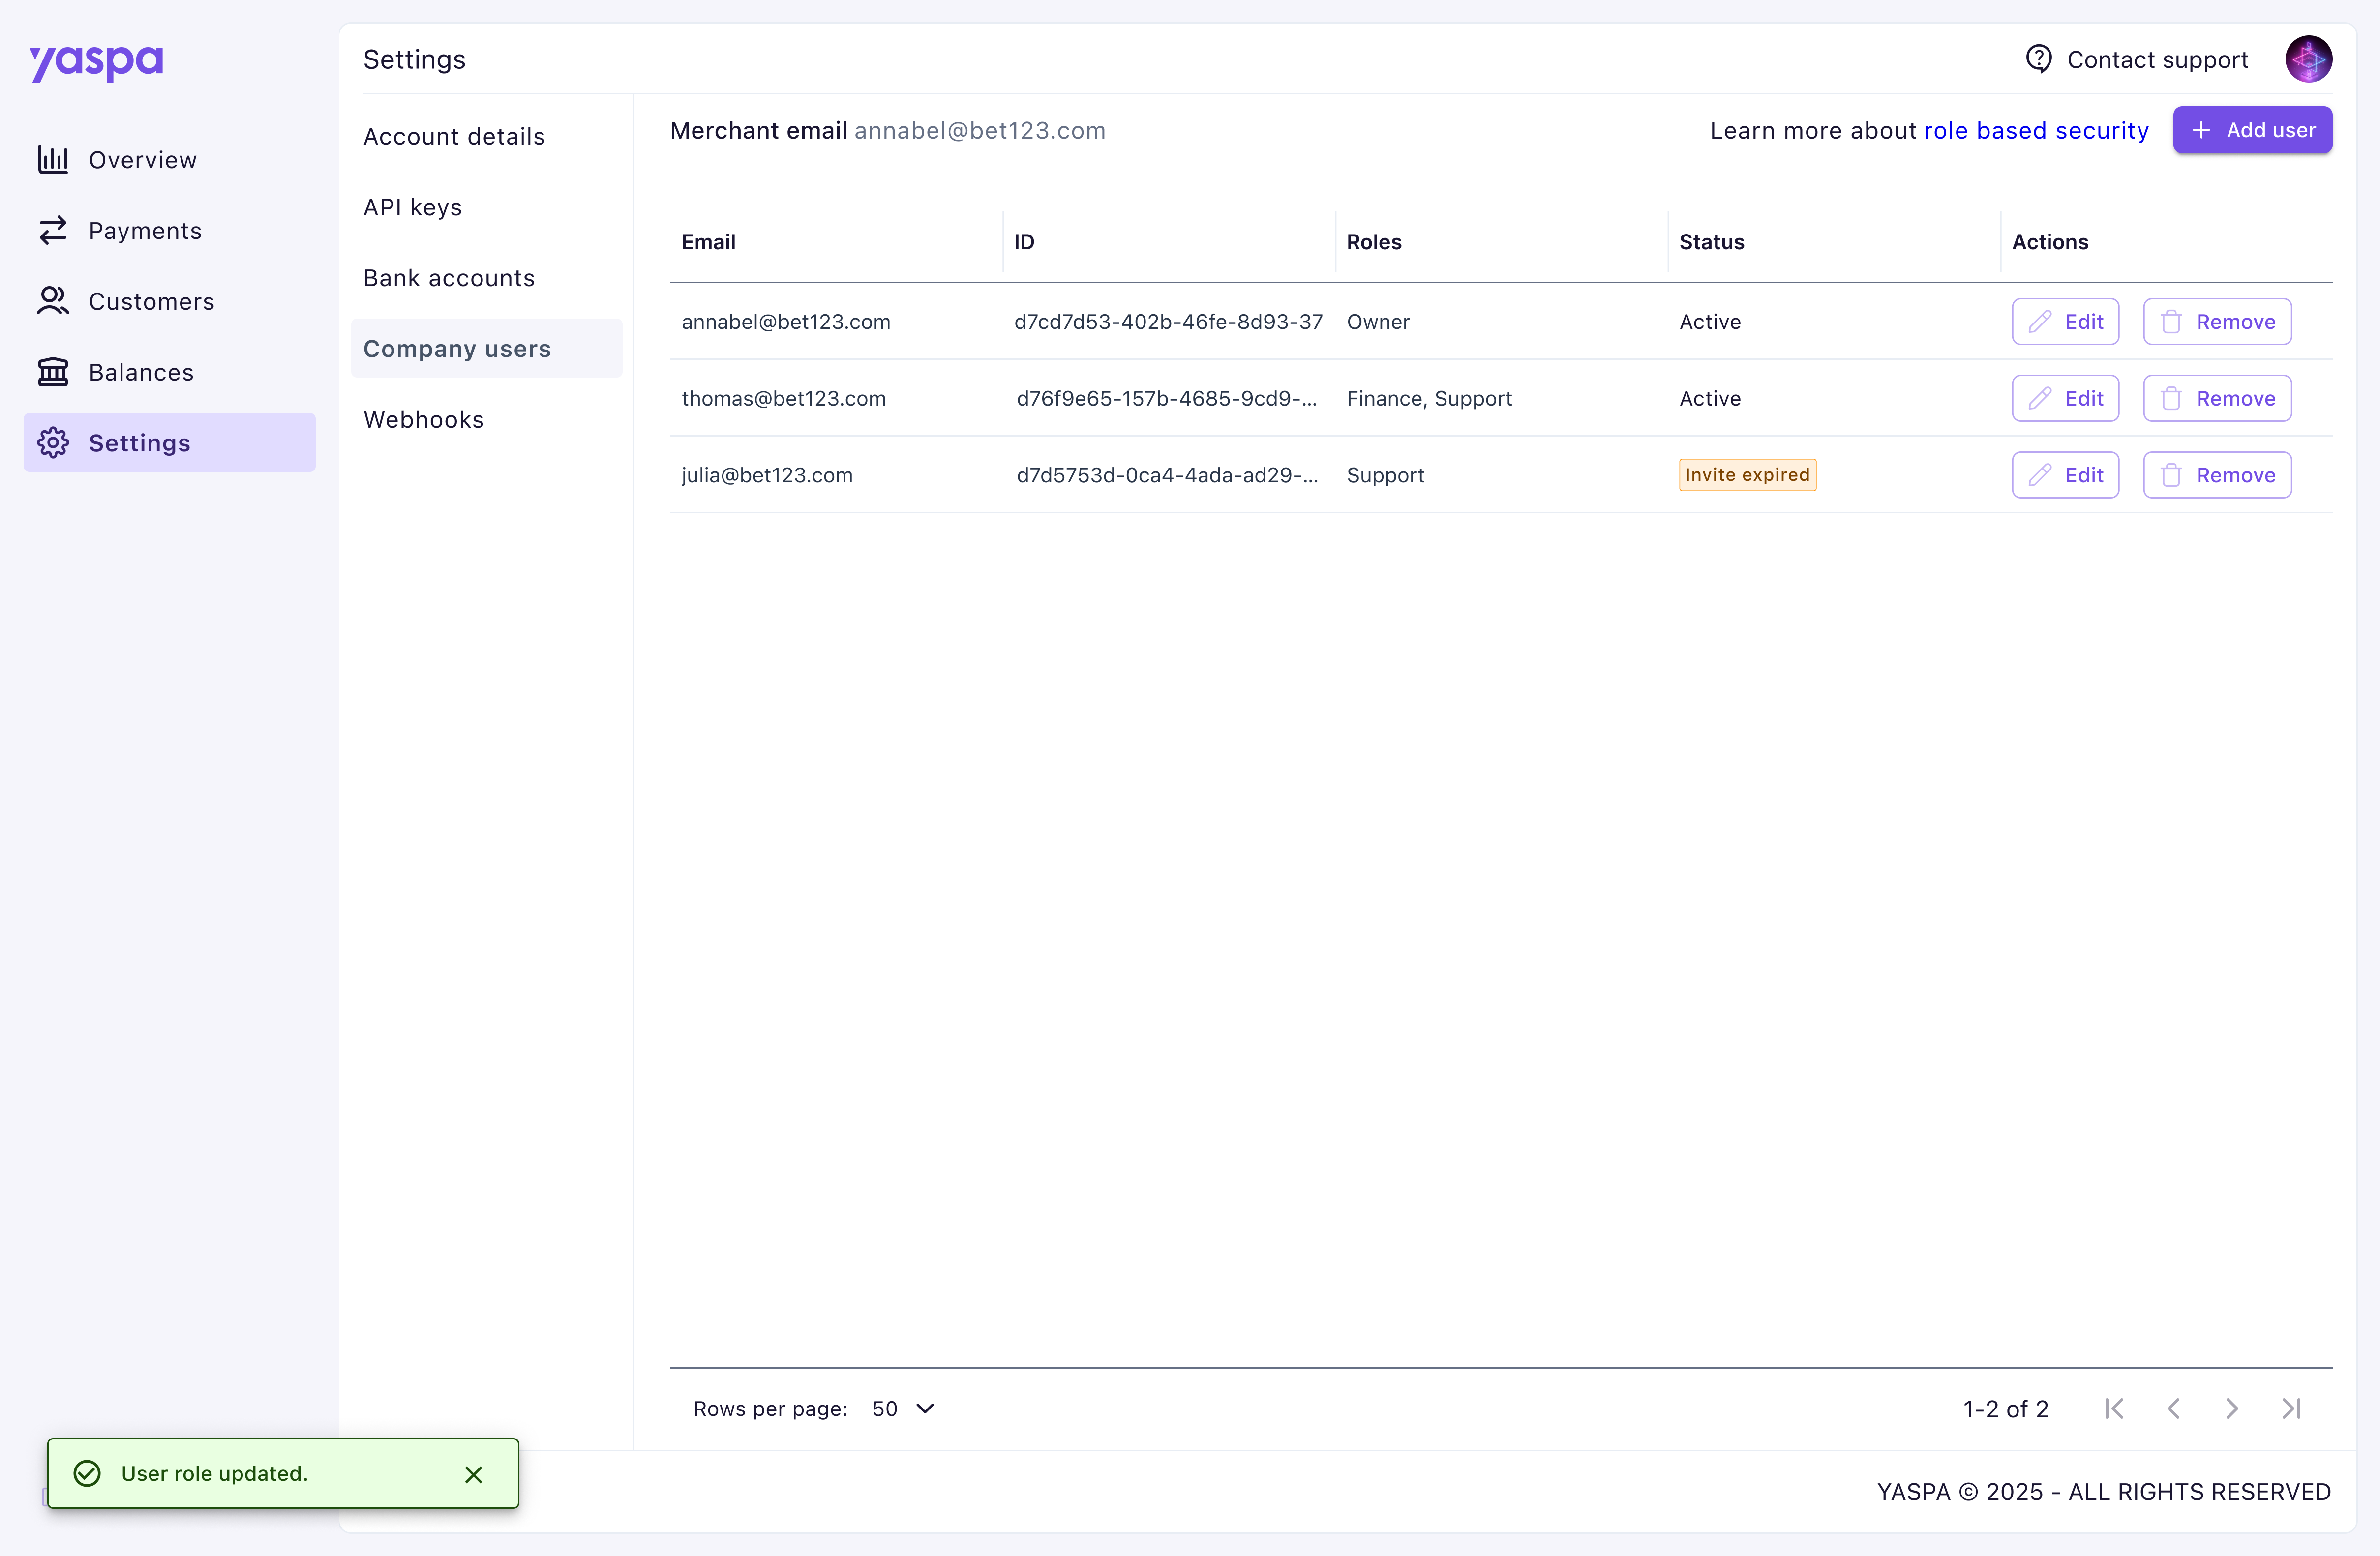Open the Webhooks settings section
2380x1556 pixels.
(423, 420)
